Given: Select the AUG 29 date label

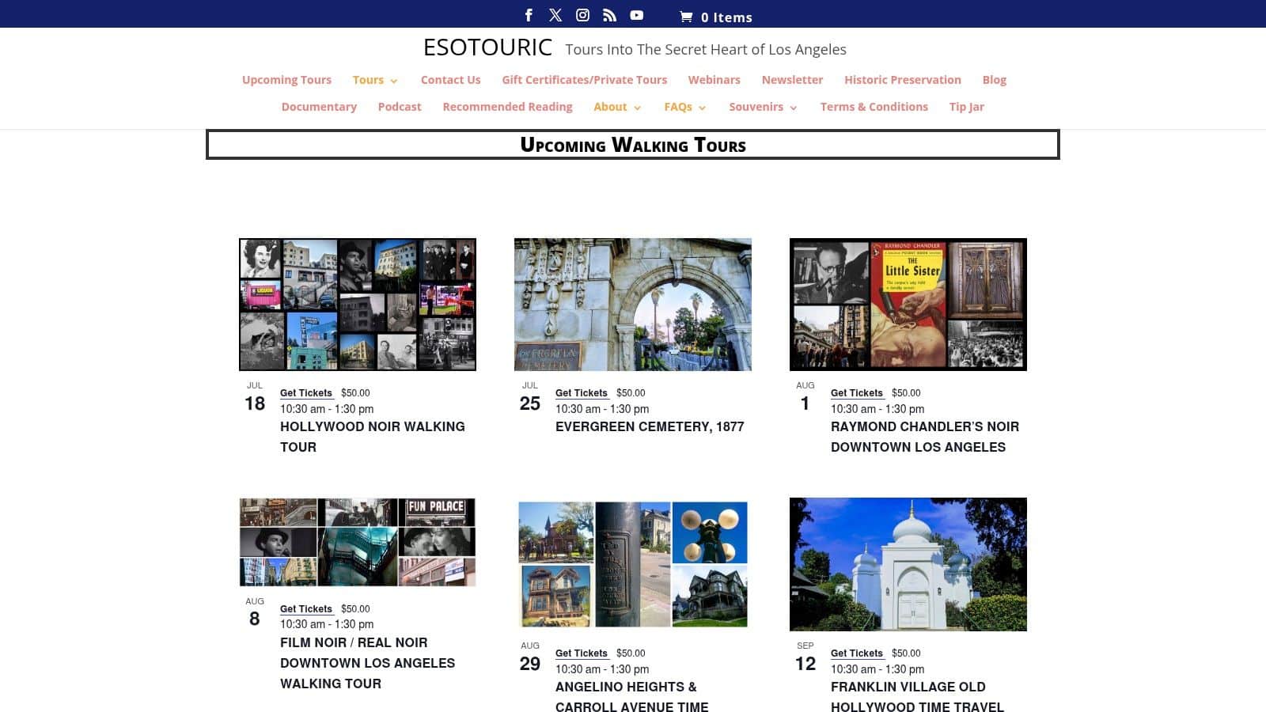Looking at the screenshot, I should (x=530, y=657).
